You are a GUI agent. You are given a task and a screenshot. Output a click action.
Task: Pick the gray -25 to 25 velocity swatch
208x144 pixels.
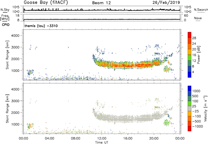point(190,108)
